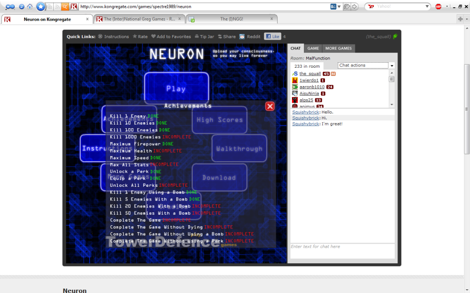The width and height of the screenshot is (470, 293).
Task: Click alps25 avatar icon in user list
Action: (295, 100)
